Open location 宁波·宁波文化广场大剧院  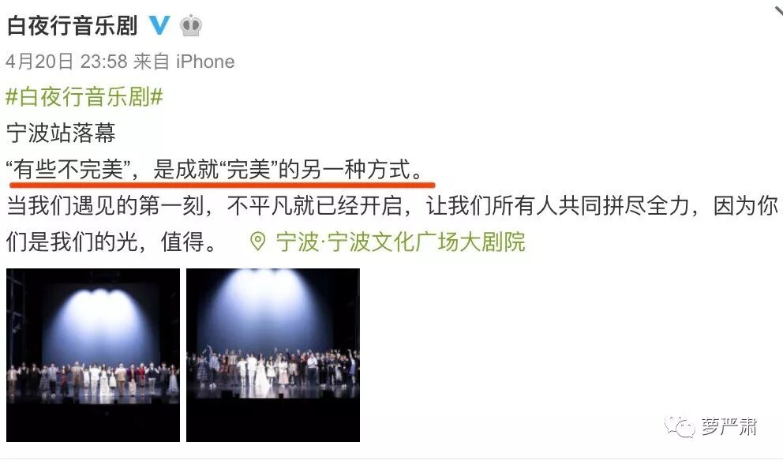coord(400,242)
